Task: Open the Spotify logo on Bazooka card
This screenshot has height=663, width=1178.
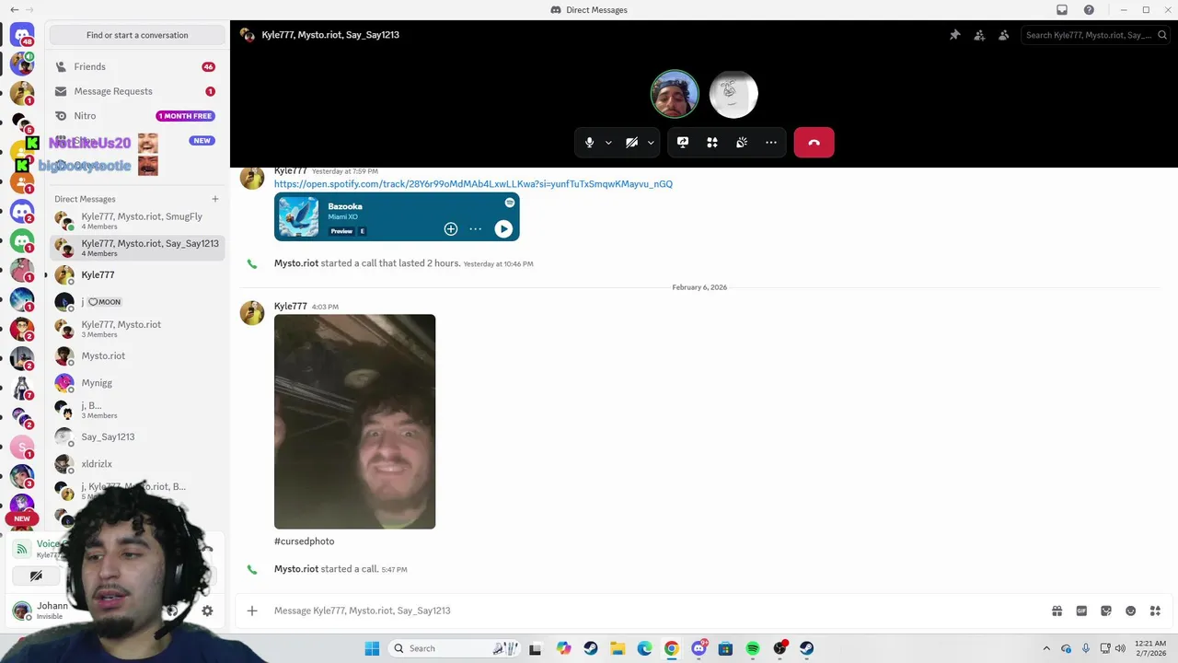Action: pyautogui.click(x=509, y=203)
